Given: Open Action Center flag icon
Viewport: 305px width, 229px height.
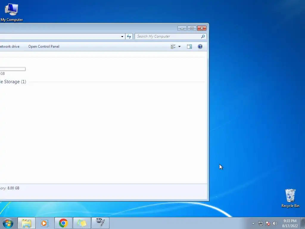Looking at the screenshot, I should pyautogui.click(x=268, y=223).
